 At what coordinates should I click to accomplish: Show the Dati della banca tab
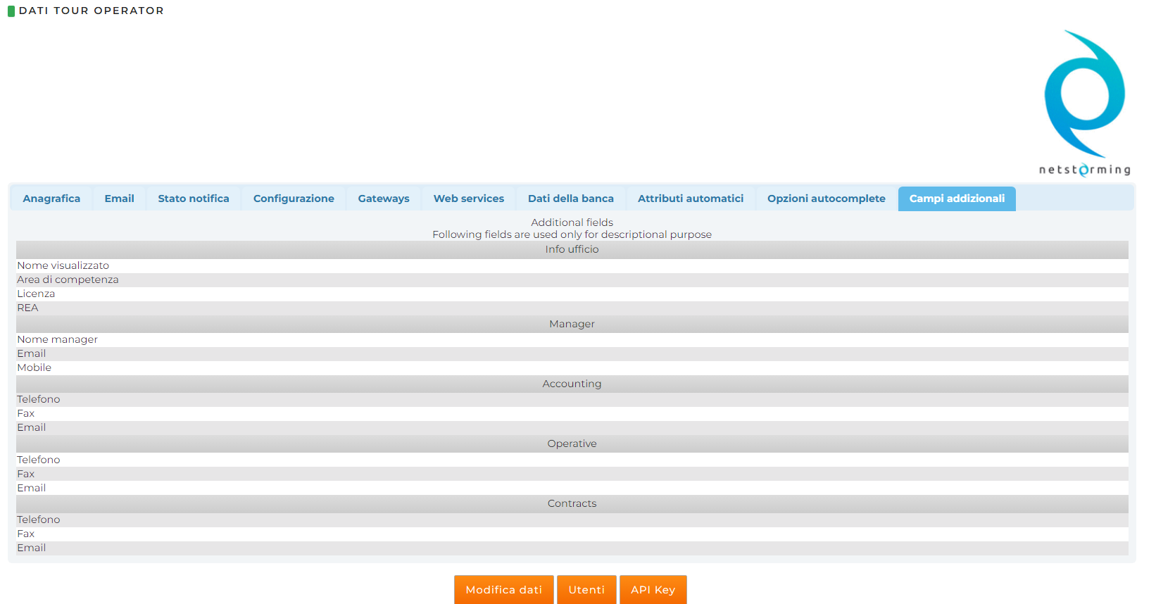571,199
